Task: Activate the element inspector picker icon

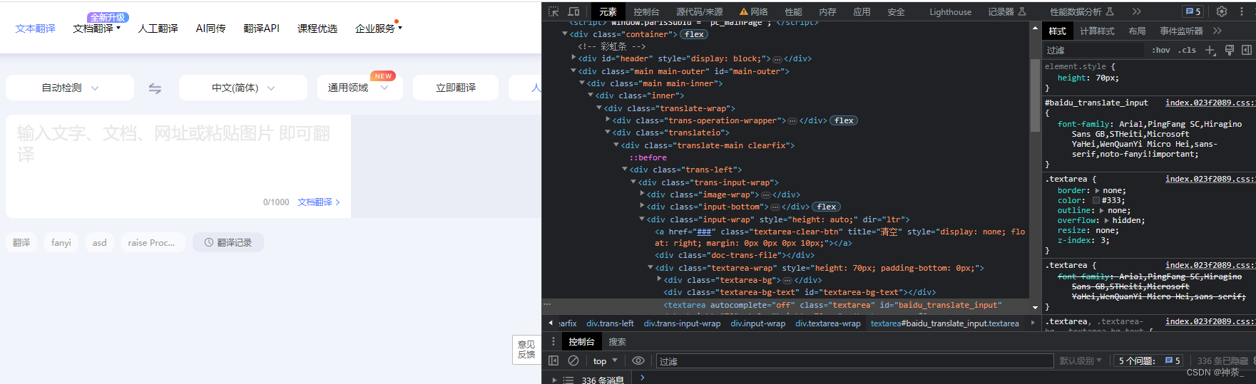Action: [x=553, y=11]
